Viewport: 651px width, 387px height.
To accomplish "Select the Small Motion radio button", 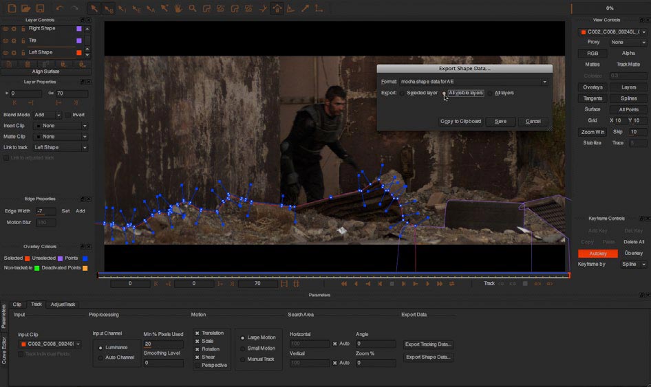I will click(x=242, y=349).
